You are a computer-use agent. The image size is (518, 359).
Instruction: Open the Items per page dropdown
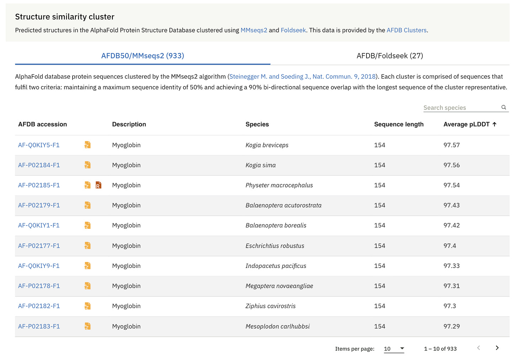(394, 349)
